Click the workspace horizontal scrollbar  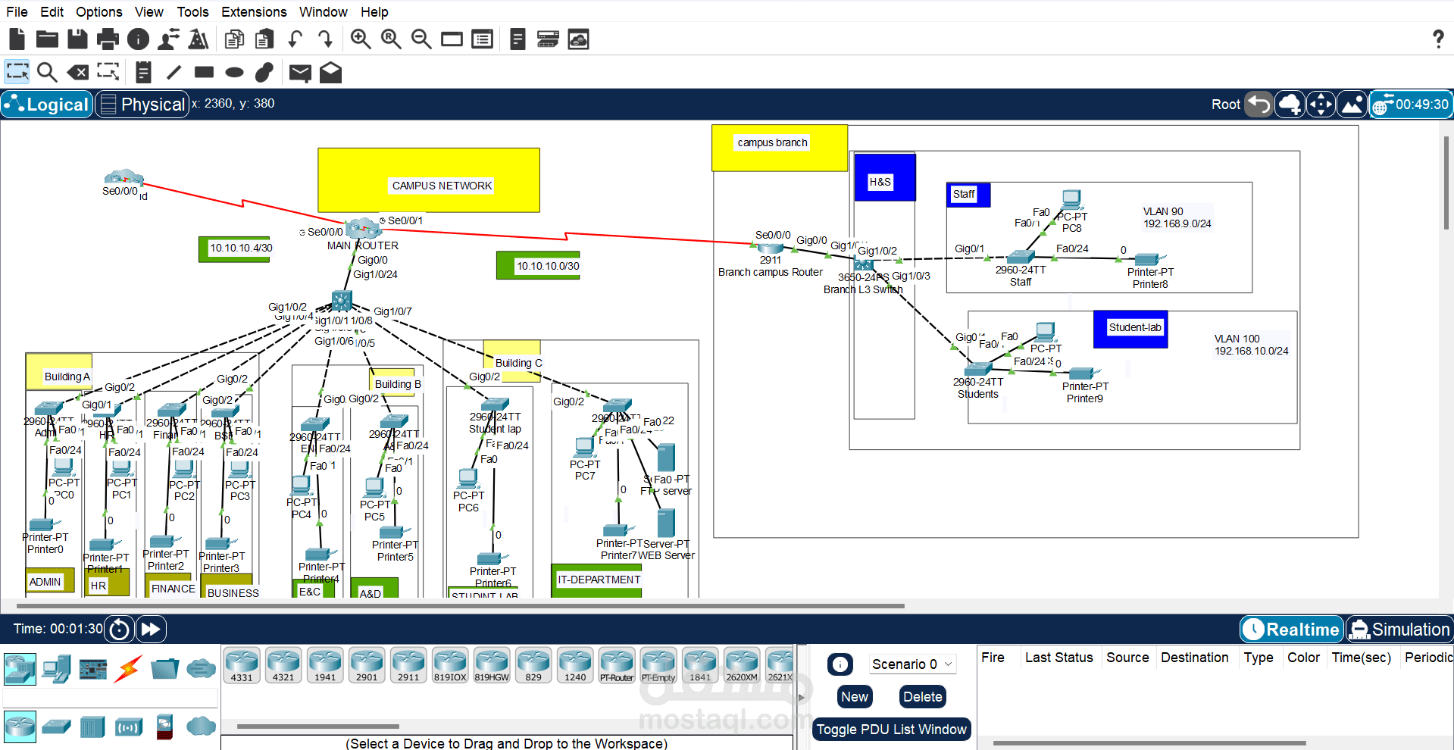[x=461, y=606]
